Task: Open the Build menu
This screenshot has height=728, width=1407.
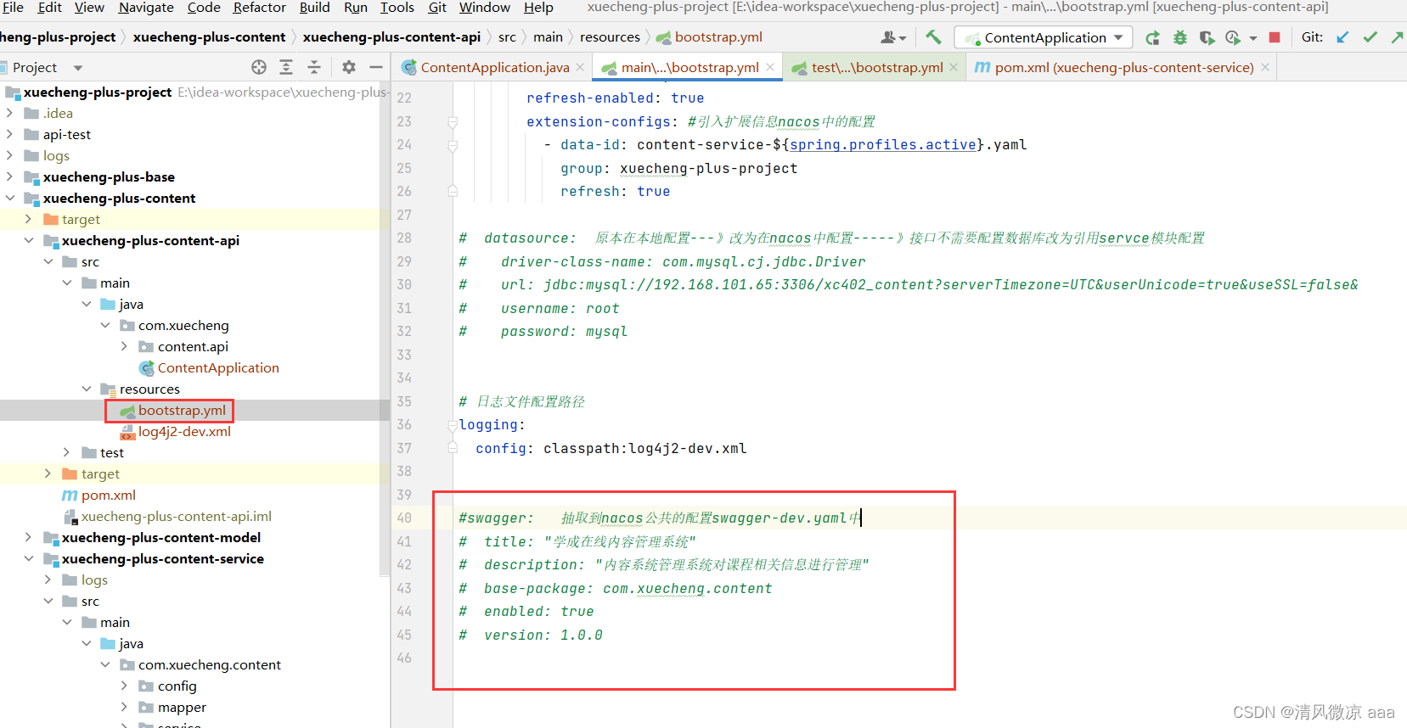Action: point(314,8)
